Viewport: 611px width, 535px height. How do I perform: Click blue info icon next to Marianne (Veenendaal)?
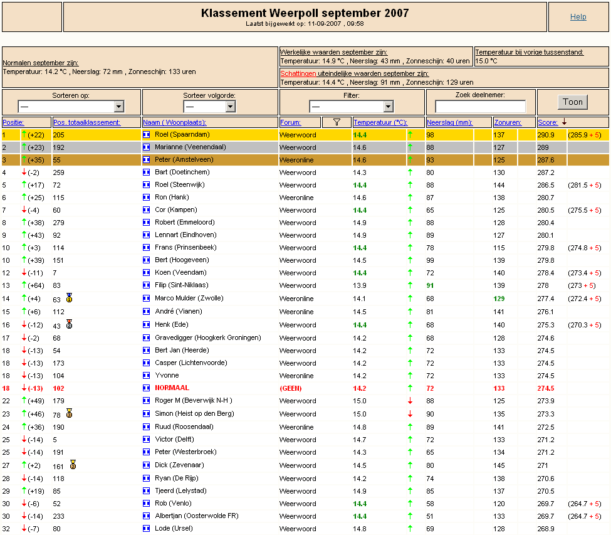146,147
